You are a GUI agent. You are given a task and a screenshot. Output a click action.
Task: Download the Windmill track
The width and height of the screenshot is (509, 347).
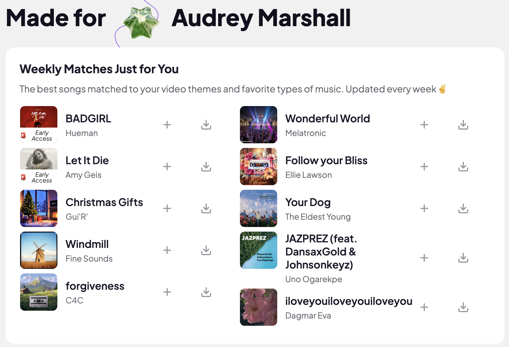pyautogui.click(x=206, y=251)
